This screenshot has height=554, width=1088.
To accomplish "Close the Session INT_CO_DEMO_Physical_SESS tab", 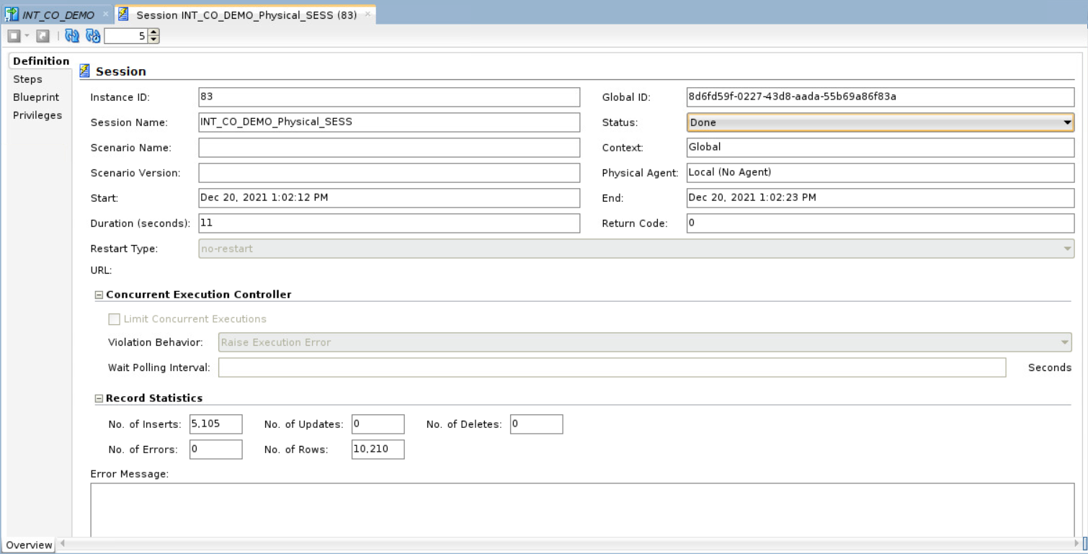I will (367, 14).
